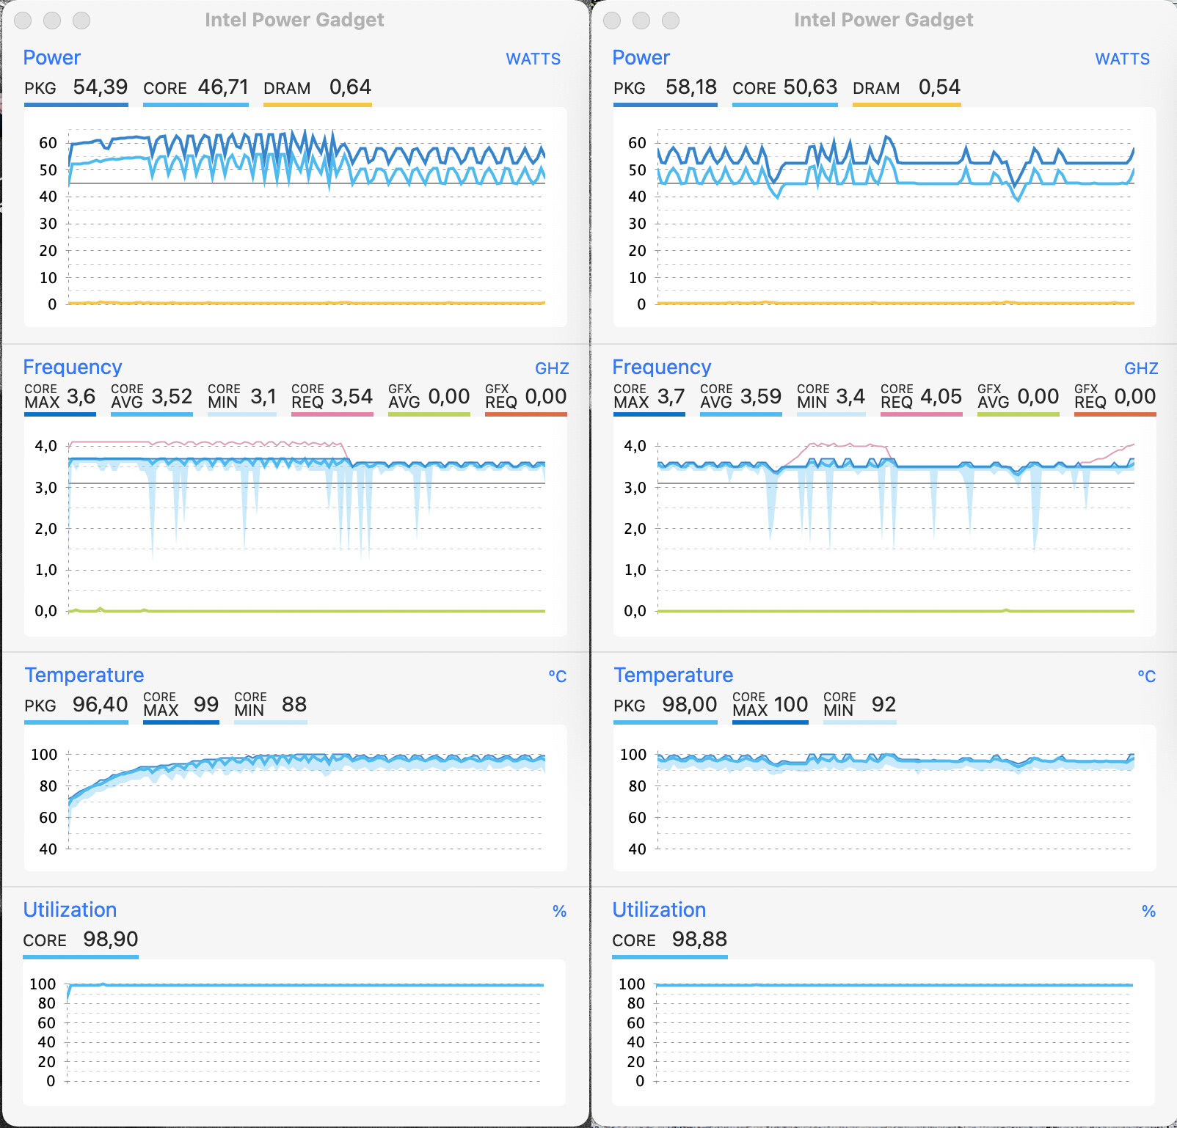This screenshot has height=1128, width=1177.
Task: Click PKG temperature 96,40 in left window
Action: click(x=100, y=705)
